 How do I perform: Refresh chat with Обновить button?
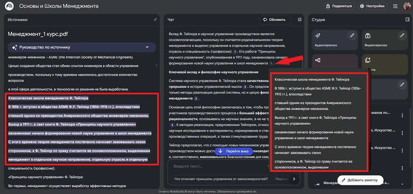pos(273,20)
